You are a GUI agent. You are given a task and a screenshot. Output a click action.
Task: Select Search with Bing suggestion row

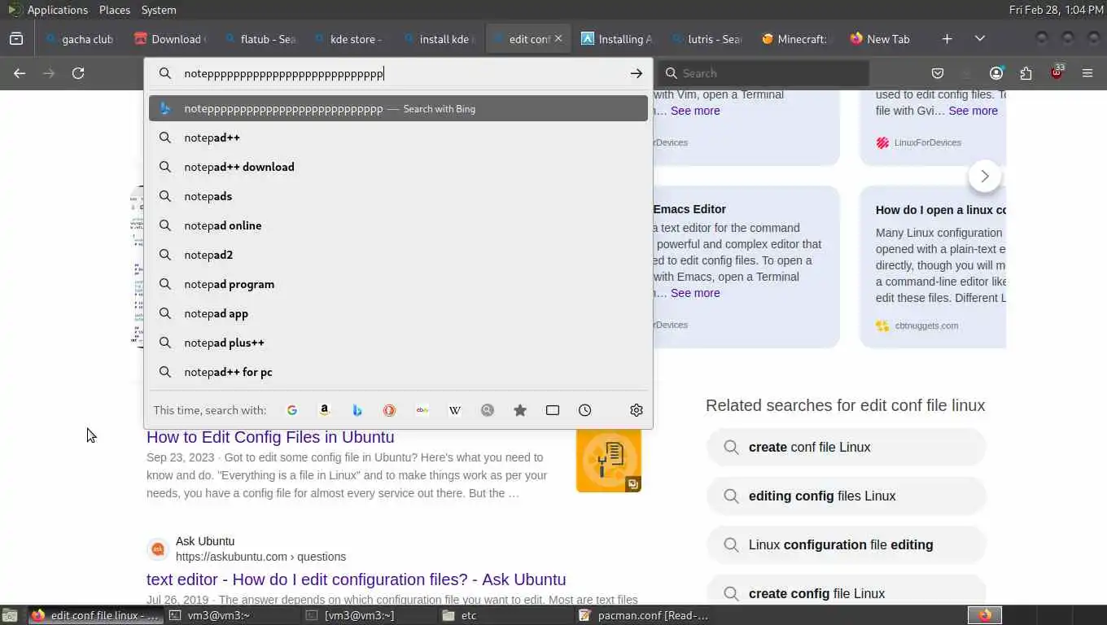(398, 108)
